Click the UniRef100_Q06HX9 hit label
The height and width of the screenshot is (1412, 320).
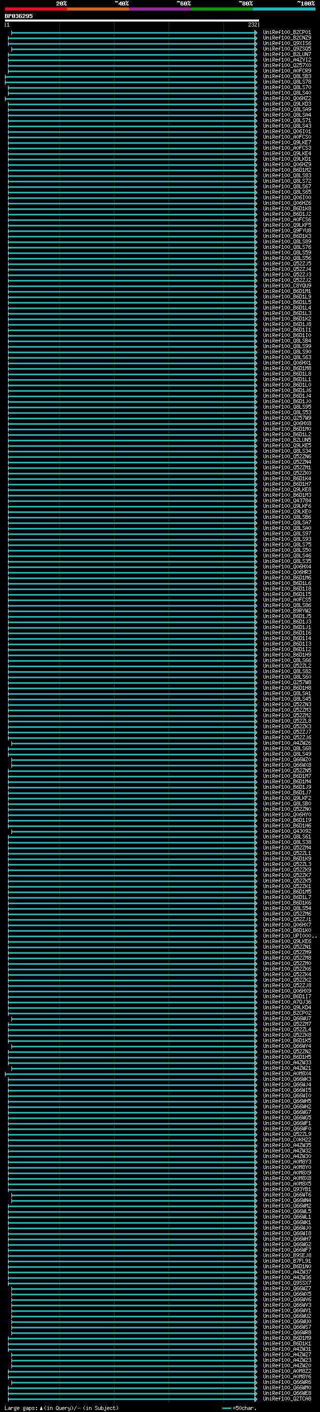tap(286, 991)
